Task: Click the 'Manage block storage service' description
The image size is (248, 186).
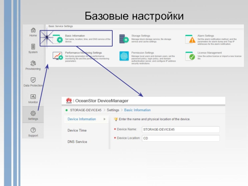Action: (x=151, y=40)
